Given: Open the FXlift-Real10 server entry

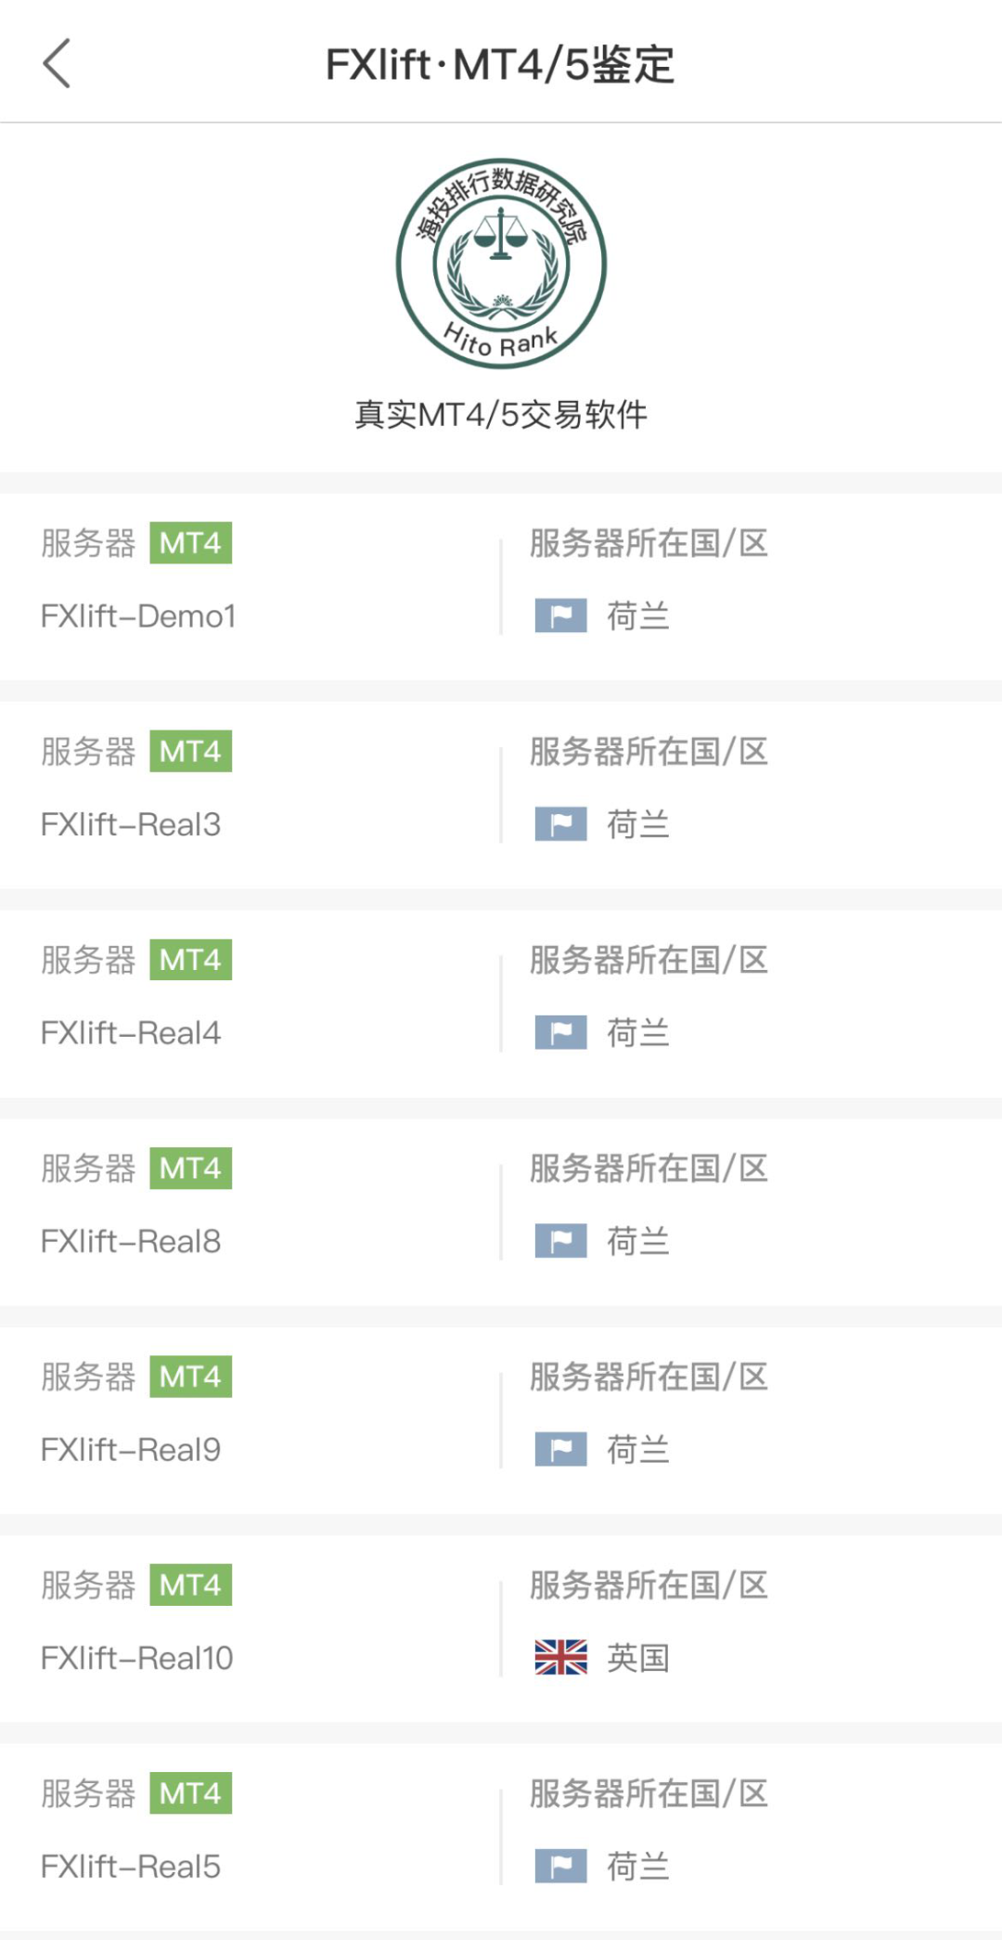Looking at the screenshot, I should coord(136,1658).
